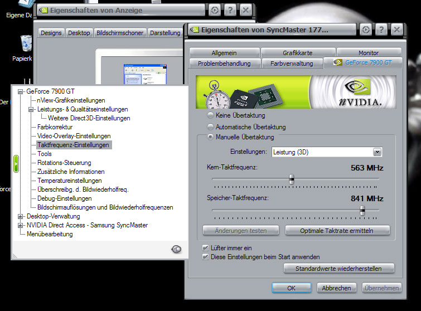Switch to the Farbverwaltung tab
Viewport: 421px width, 311px height.
click(292, 64)
